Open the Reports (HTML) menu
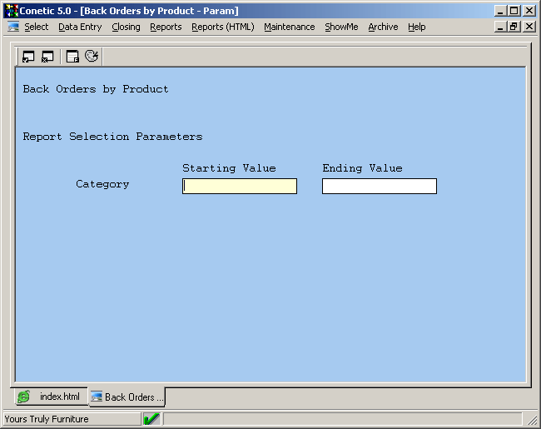Image resolution: width=541 pixels, height=429 pixels. [222, 27]
